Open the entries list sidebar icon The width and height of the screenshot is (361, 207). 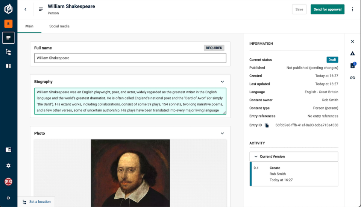[9, 38]
